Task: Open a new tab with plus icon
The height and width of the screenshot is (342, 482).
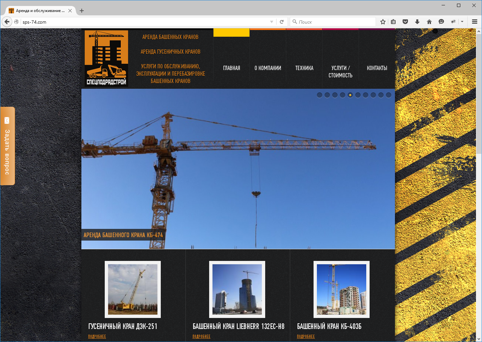Action: 82,11
